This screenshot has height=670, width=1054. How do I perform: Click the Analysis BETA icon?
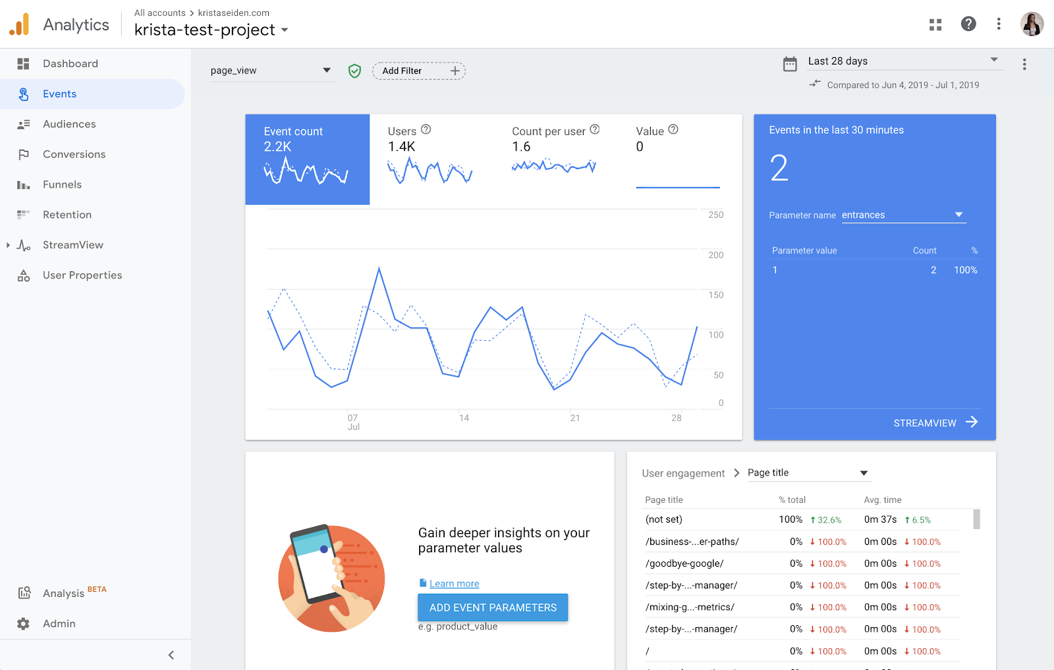click(24, 593)
